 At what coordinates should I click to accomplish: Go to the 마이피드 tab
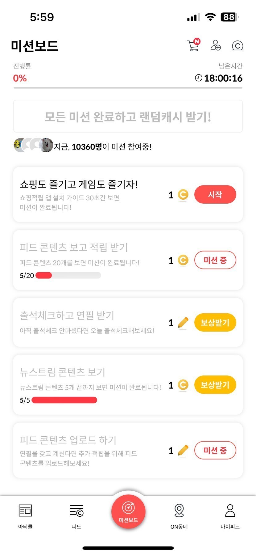point(230,515)
